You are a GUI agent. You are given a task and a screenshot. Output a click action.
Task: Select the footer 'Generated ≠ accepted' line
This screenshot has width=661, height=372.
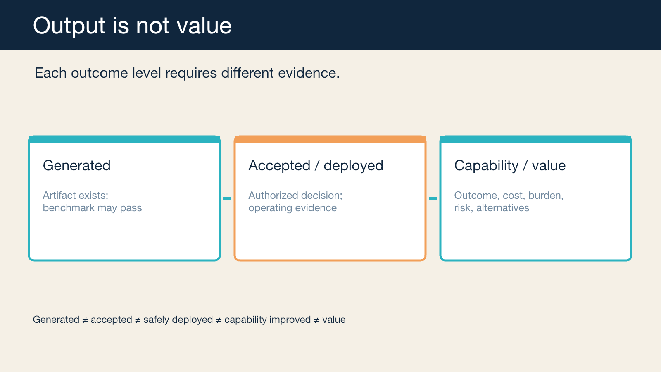click(x=189, y=320)
